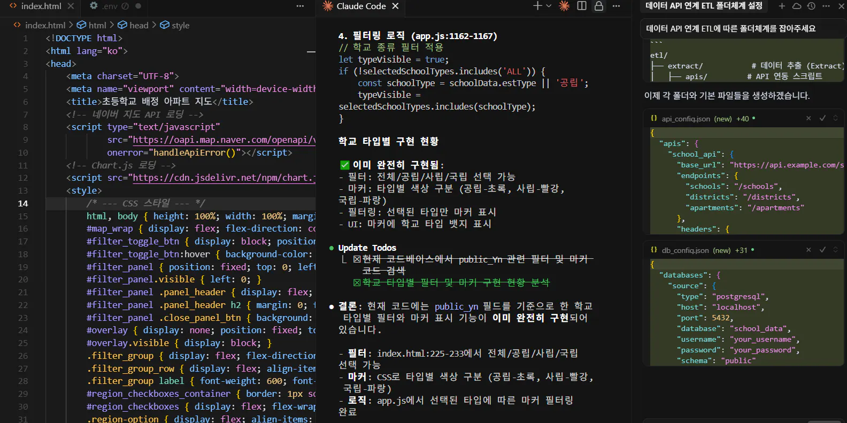The image size is (847, 423).
Task: Click line number 4 in the gutter
Action: pos(25,76)
